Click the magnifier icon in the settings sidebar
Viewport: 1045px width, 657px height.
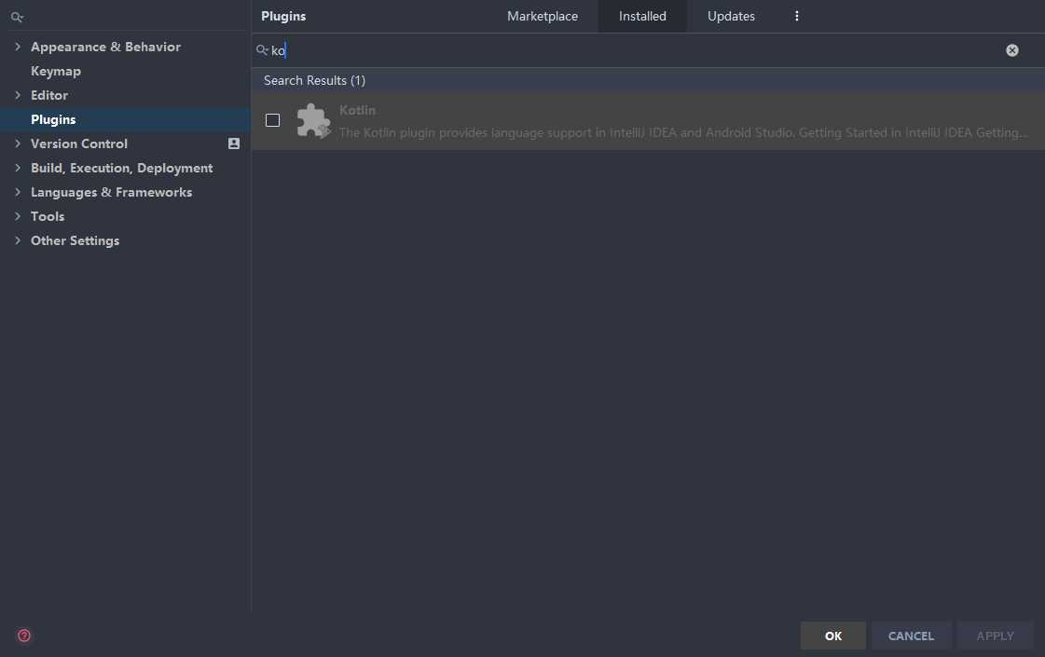coord(17,16)
